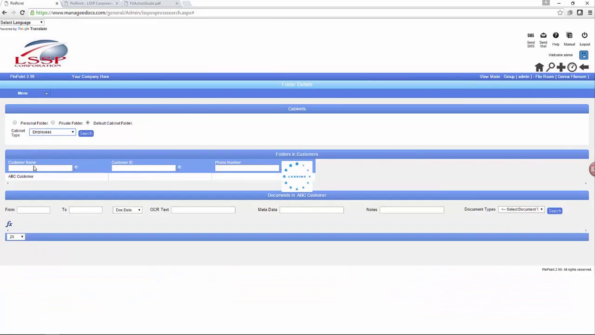Click the Customer ID filter field
The image size is (595, 335).
(x=144, y=168)
